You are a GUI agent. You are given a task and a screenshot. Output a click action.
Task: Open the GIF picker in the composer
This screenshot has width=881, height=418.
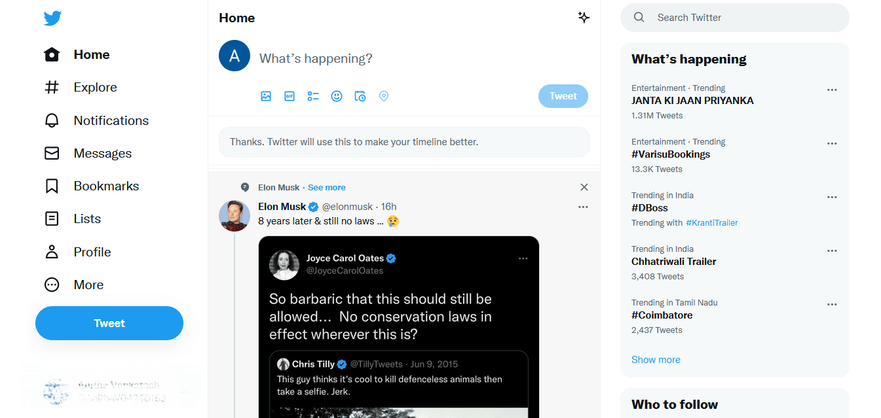(x=289, y=96)
